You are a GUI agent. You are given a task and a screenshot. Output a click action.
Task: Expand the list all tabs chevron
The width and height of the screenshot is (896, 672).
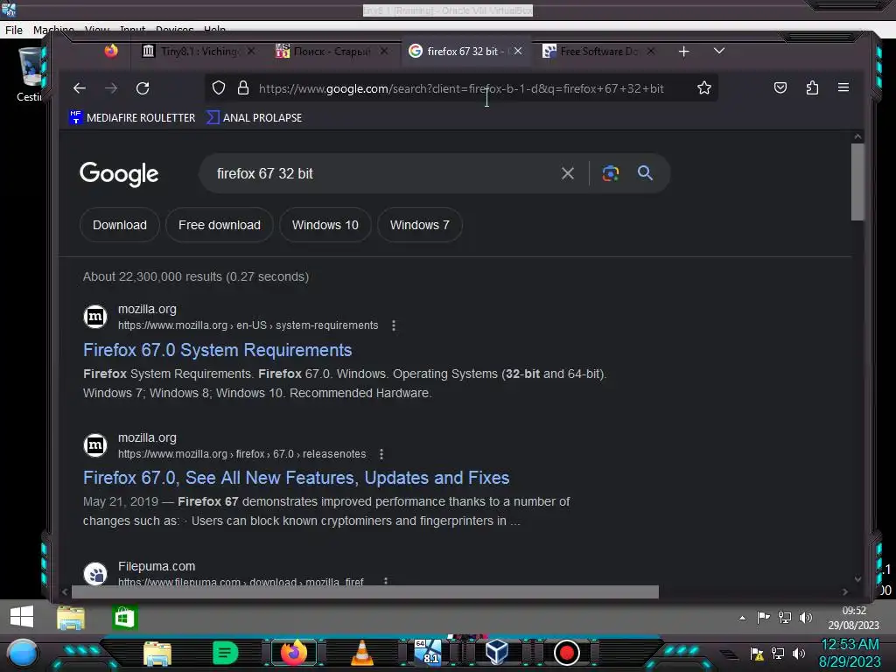719,51
